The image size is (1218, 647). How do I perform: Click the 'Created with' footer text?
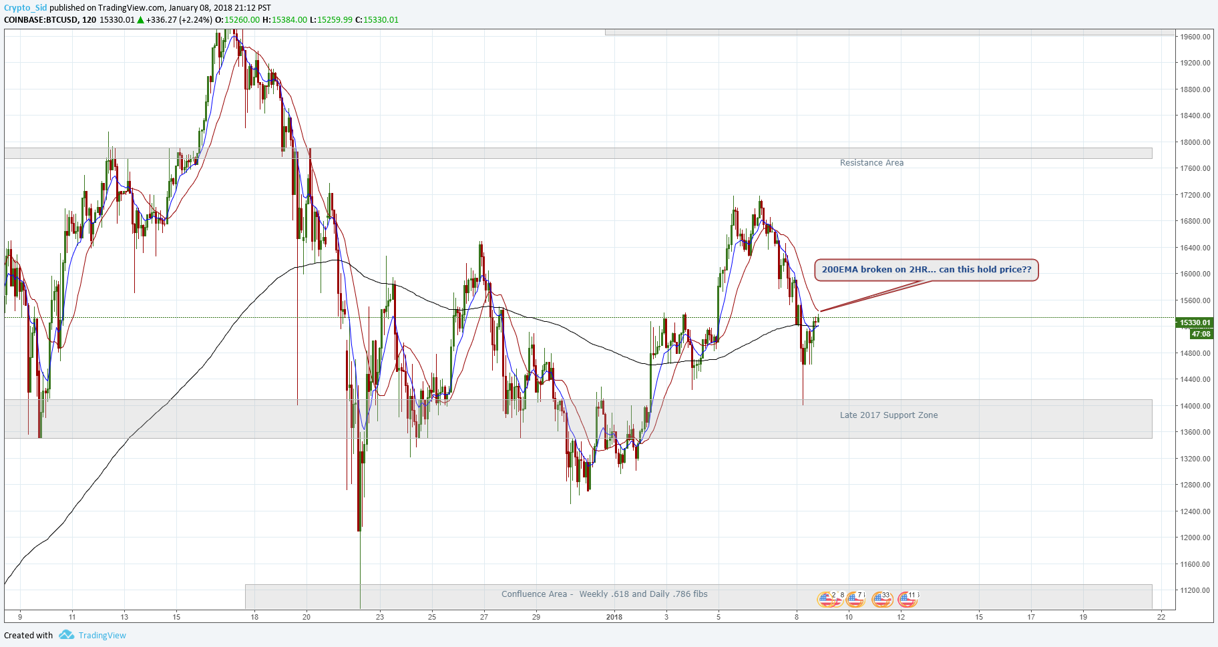point(29,636)
